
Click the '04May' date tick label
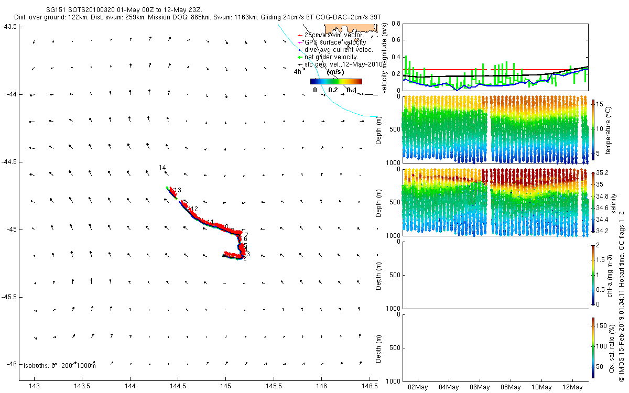pyautogui.click(x=449, y=387)
